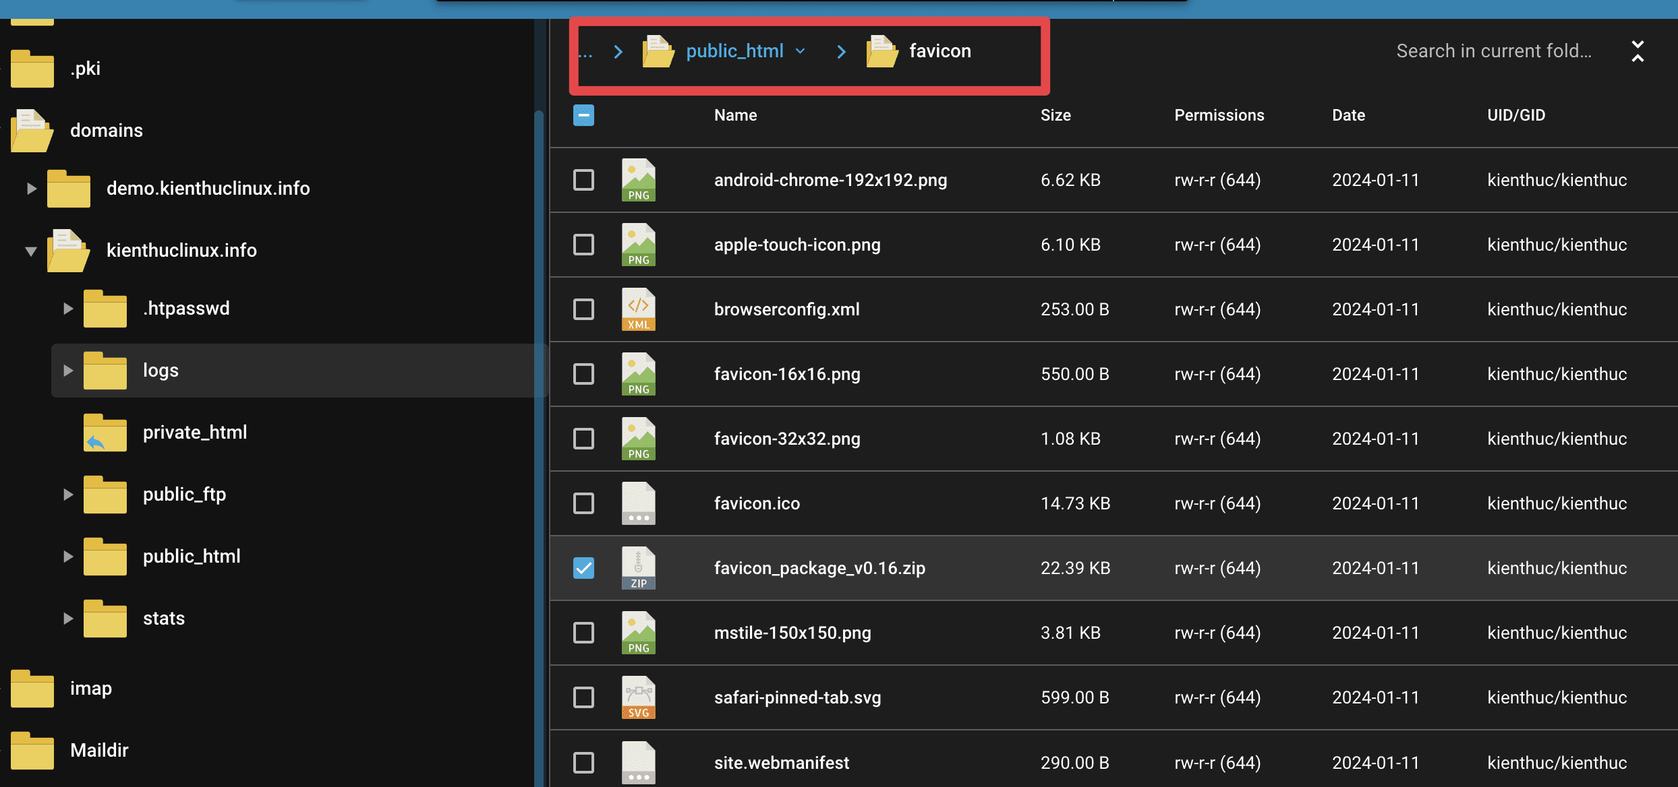This screenshot has height=787, width=1678.
Task: Click the Search in current folder field
Action: pos(1493,51)
